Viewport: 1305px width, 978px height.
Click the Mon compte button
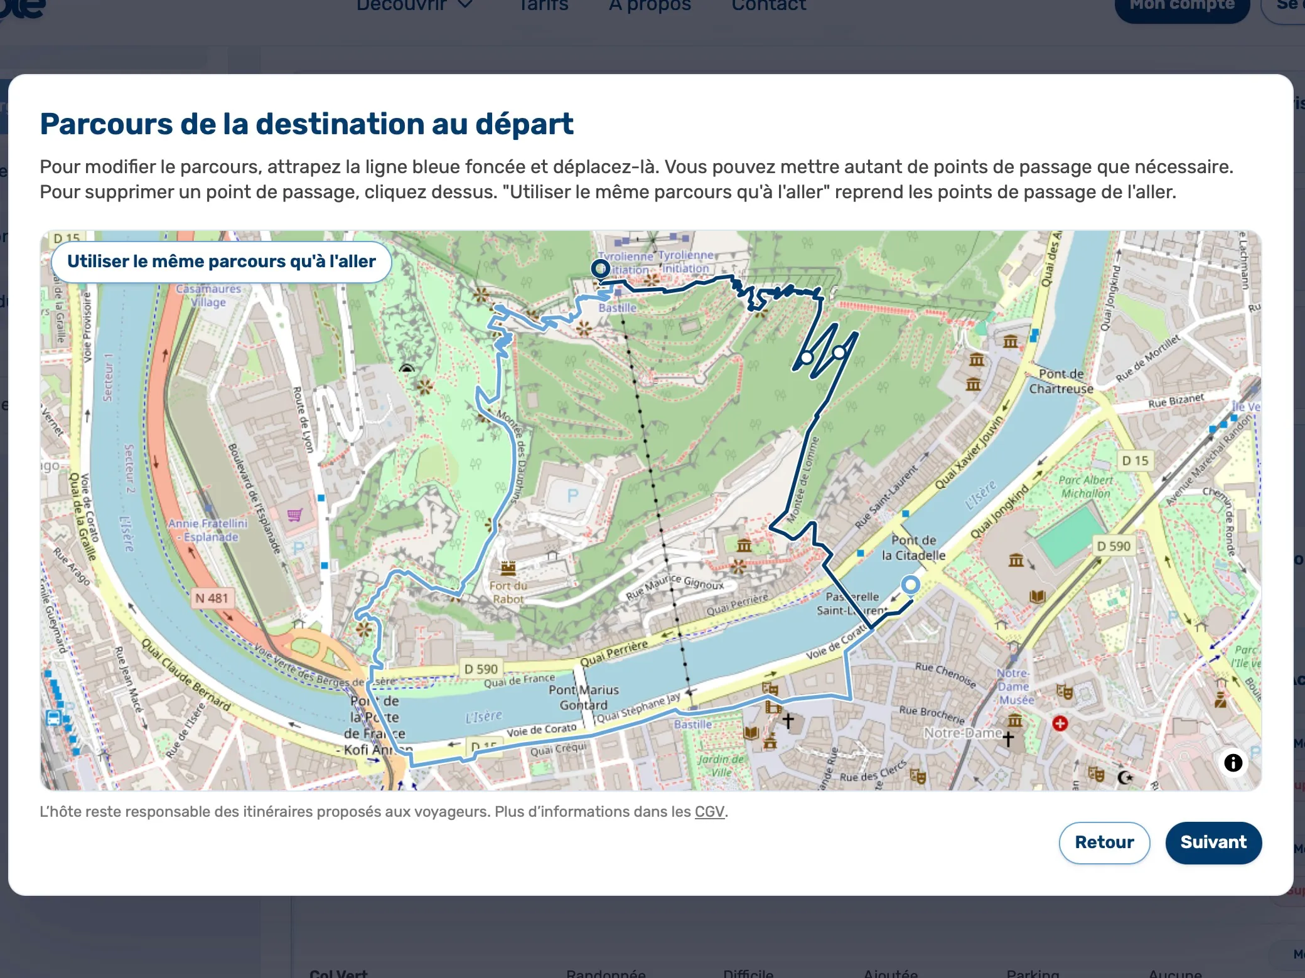pyautogui.click(x=1182, y=8)
